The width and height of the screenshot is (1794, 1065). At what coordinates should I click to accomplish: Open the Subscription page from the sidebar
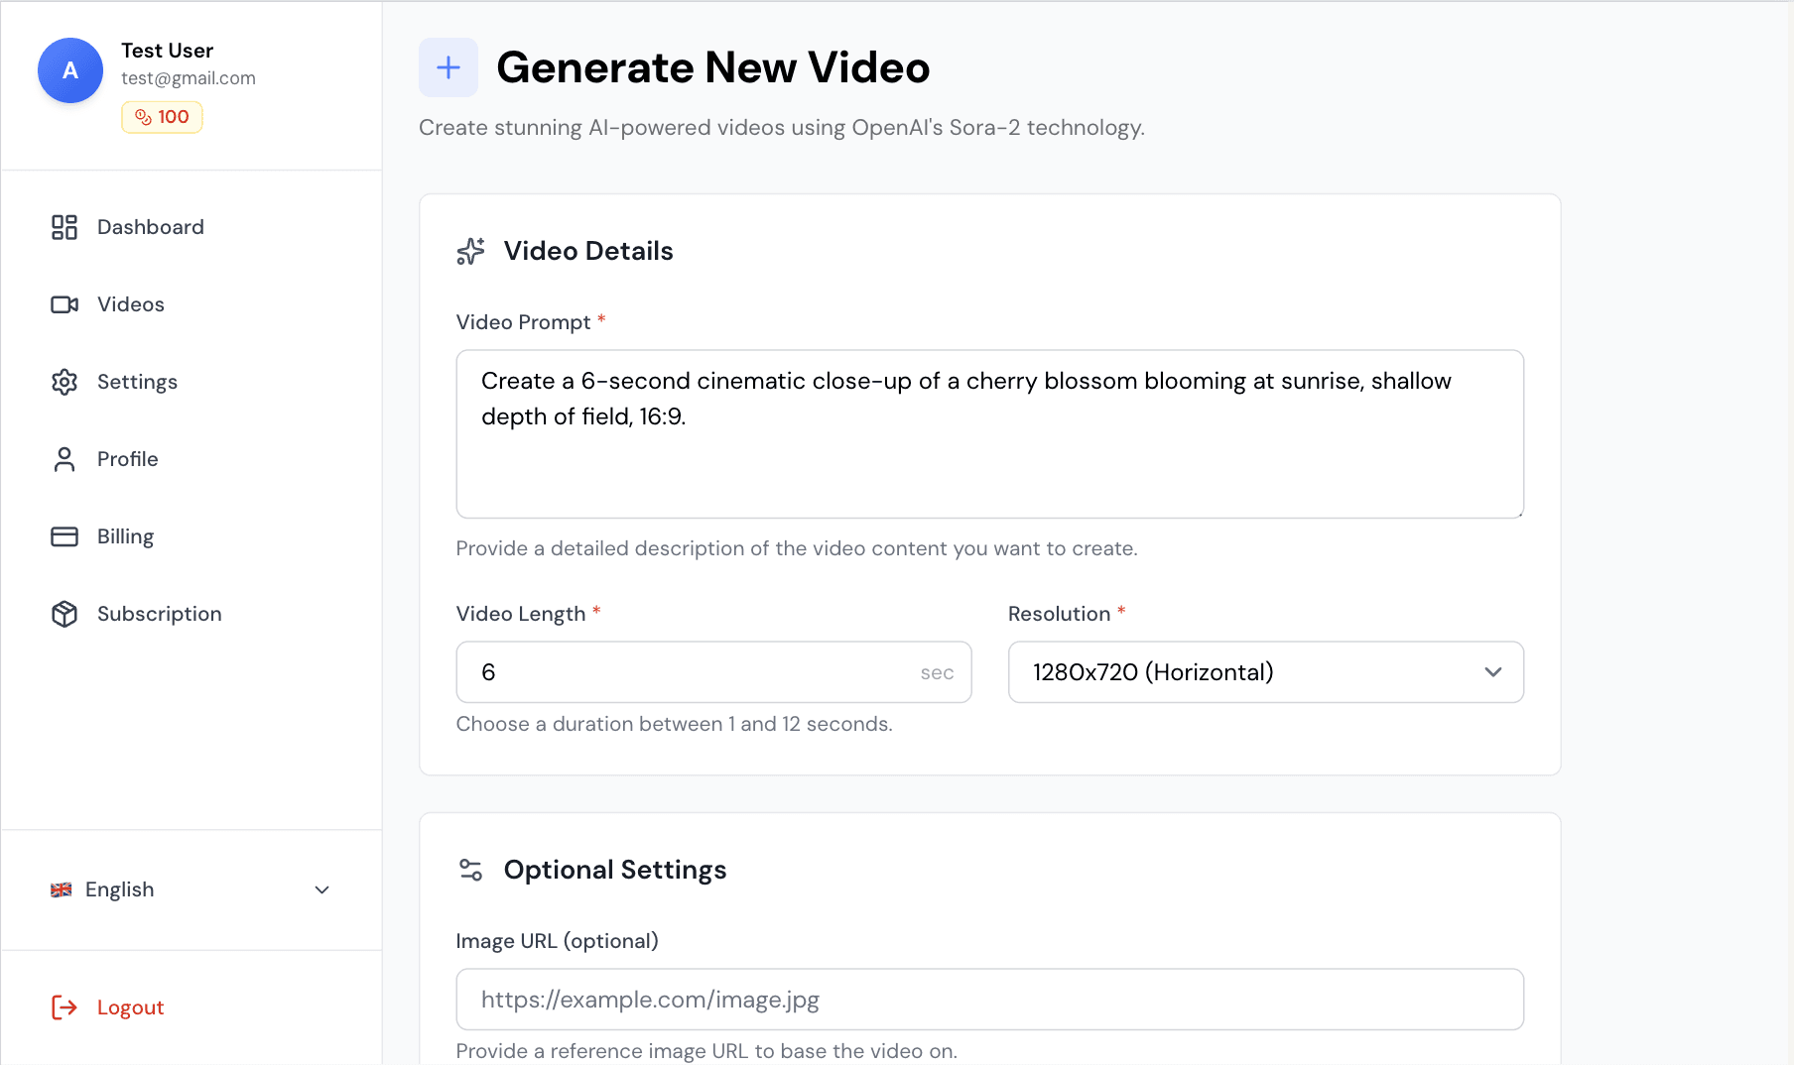tap(159, 614)
